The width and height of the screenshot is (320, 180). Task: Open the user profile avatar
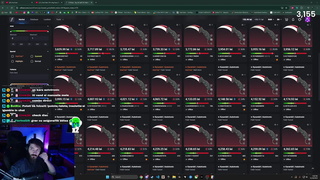point(307,19)
